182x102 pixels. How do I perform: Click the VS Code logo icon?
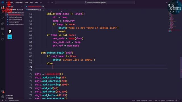(3, 2)
